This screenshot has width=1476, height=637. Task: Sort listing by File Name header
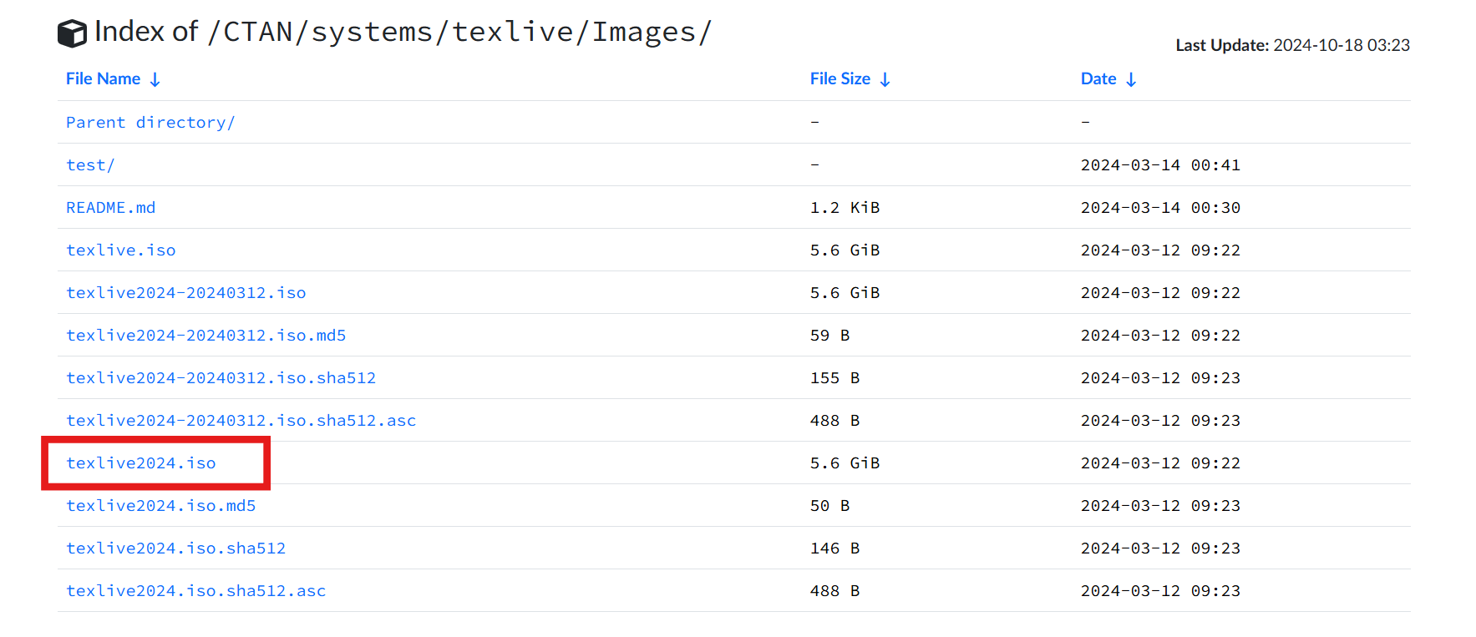103,78
